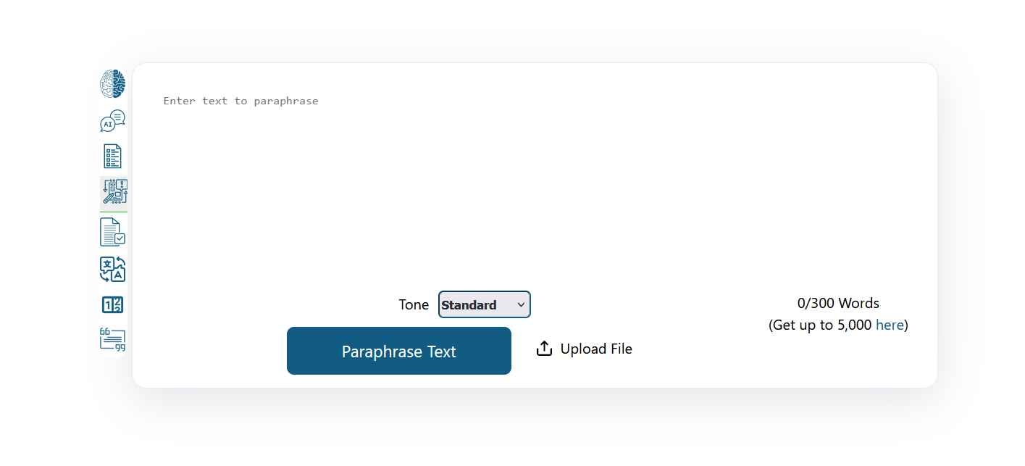Click the green underline beneath paraphraser icon
This screenshot has height=466, width=1025.
point(114,212)
